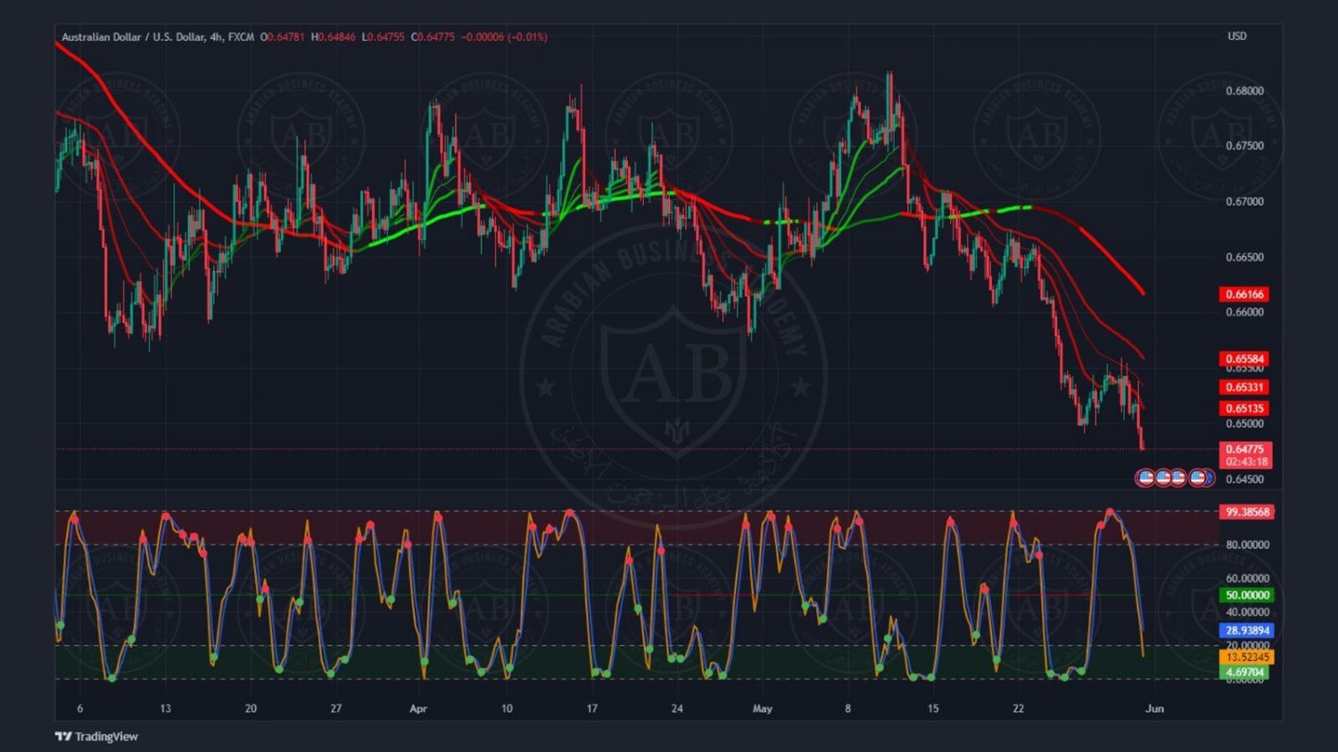Click the 0.65331 price tag
Viewport: 1338px width, 752px height.
1244,388
